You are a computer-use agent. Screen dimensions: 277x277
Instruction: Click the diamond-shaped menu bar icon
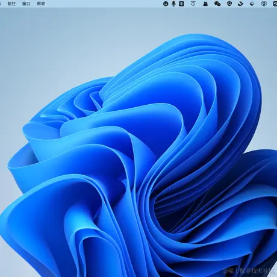(252, 4)
